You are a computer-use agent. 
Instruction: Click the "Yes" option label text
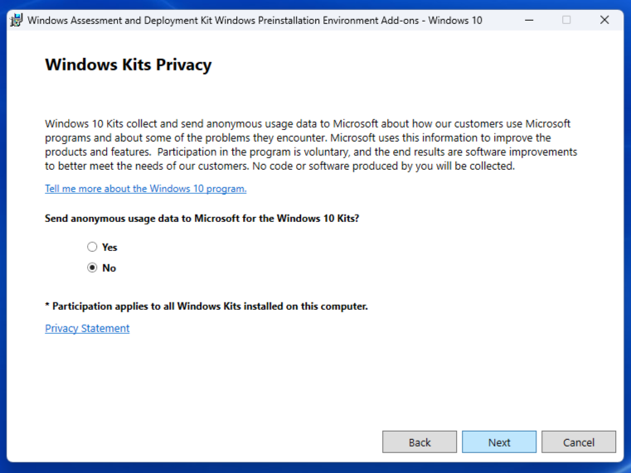109,247
